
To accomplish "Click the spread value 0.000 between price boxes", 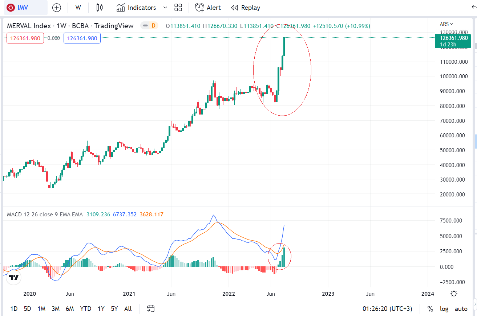I will 54,38.
